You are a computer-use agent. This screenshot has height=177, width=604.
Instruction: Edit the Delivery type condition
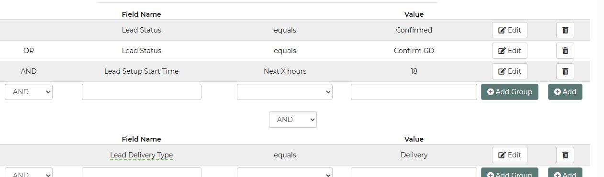pos(510,155)
